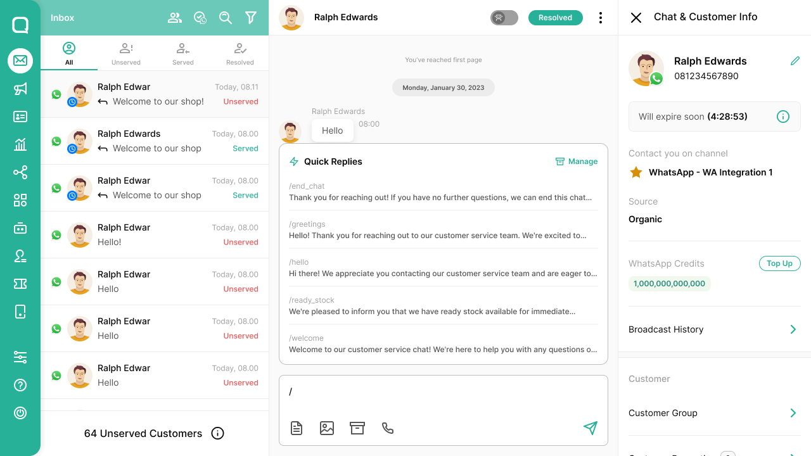Close the Chat & Customer Info panel

pos(636,18)
